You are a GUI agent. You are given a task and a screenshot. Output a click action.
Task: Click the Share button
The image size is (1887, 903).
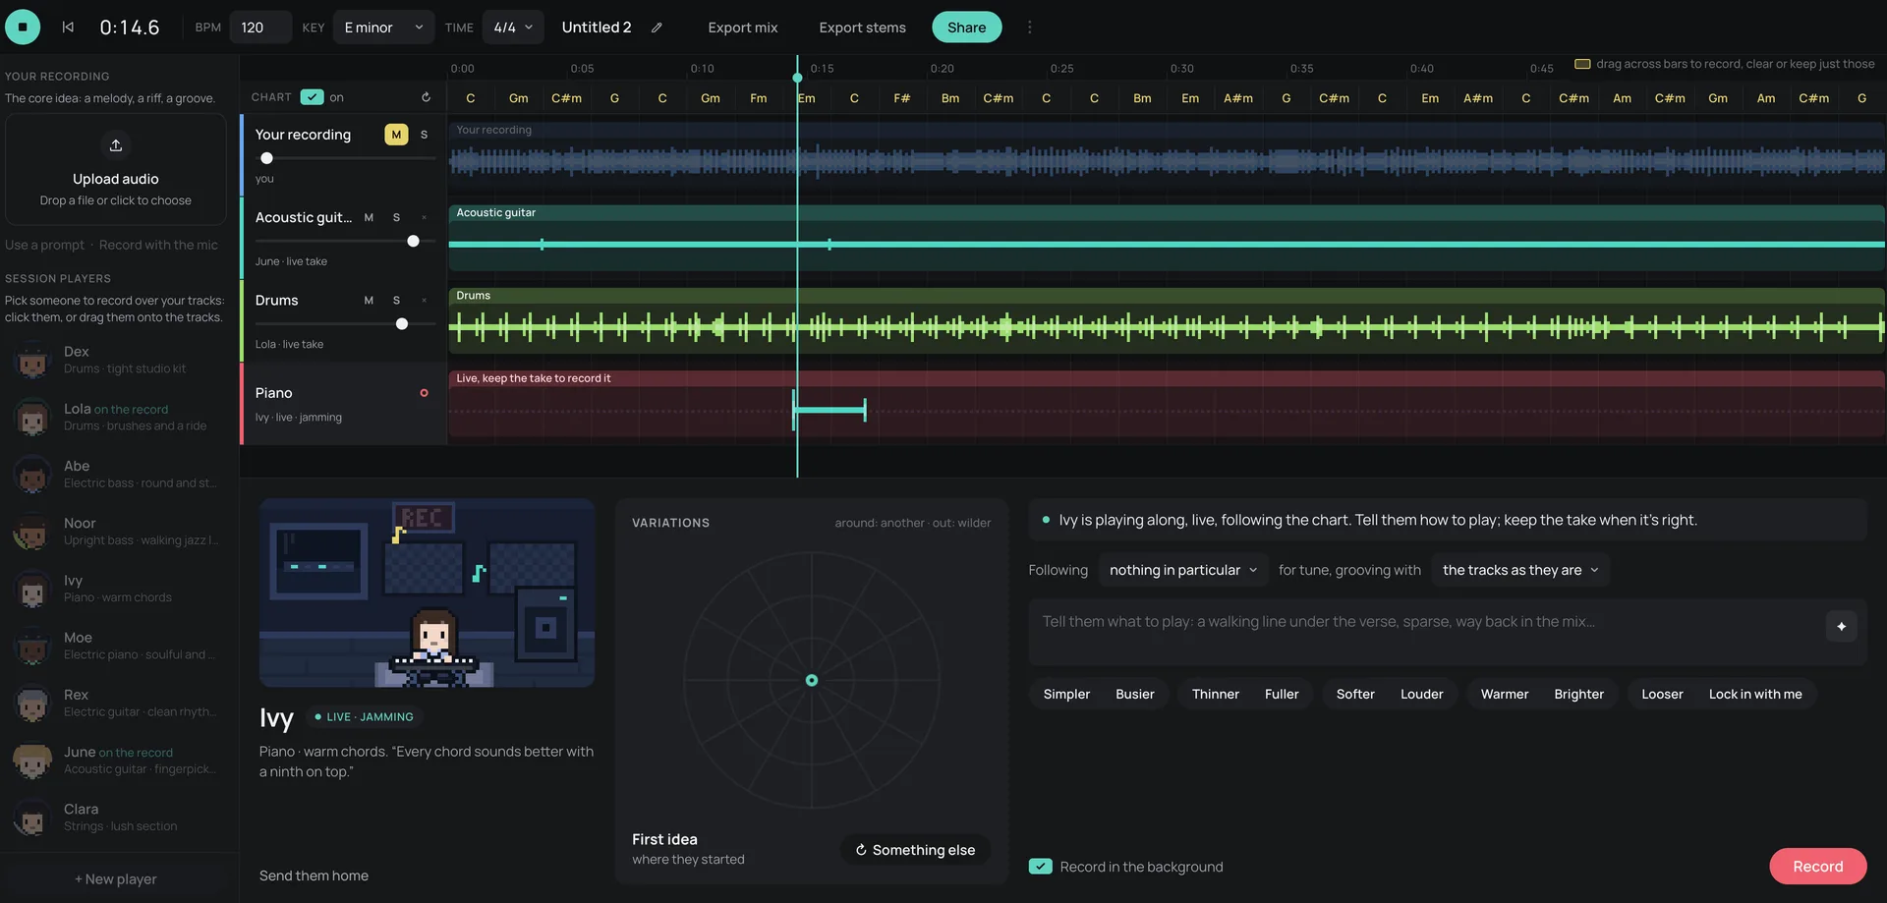966,28
